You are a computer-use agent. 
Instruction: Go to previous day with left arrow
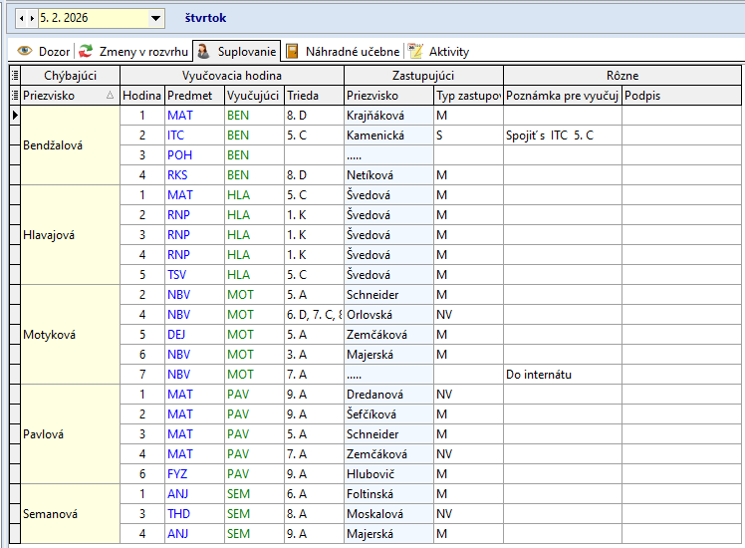(22, 18)
